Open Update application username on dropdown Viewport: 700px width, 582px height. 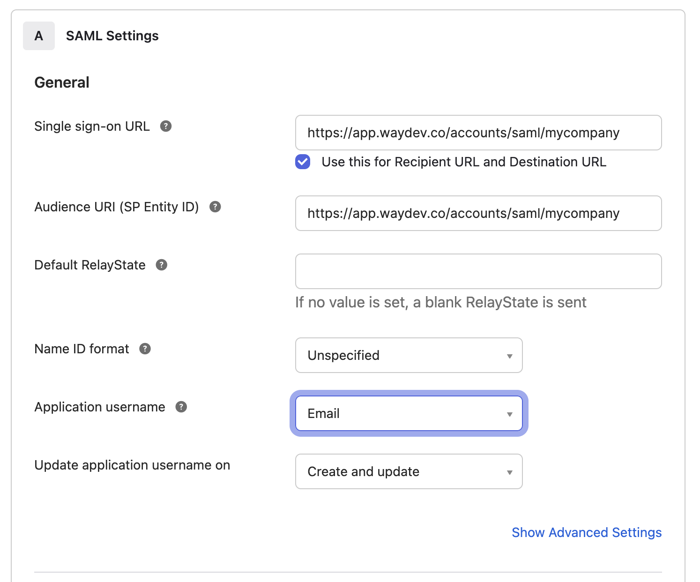click(409, 471)
